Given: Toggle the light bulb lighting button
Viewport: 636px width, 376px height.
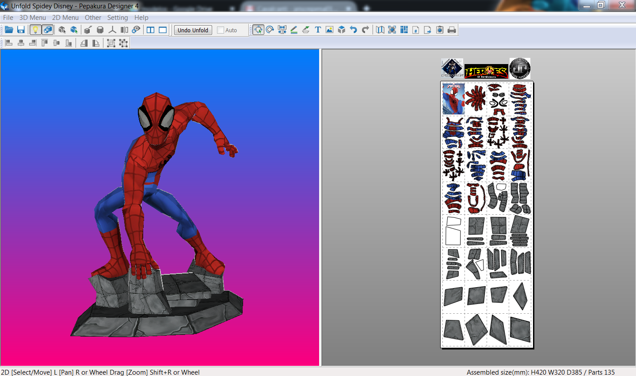Looking at the screenshot, I should click(35, 30).
